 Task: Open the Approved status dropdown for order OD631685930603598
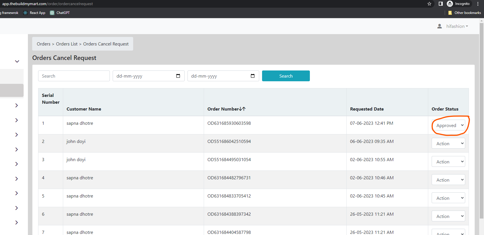point(448,125)
